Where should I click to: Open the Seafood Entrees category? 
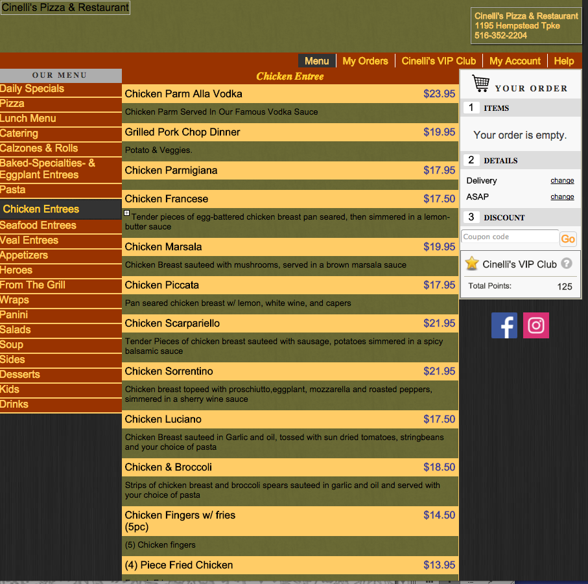tap(38, 226)
